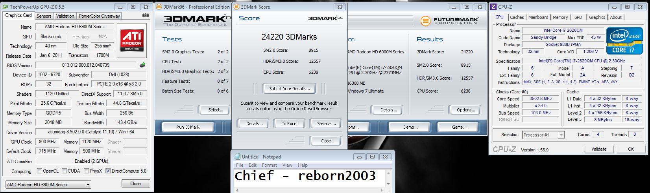The width and height of the screenshot is (650, 193).
Task: Click the 3DMark Score dialog title icon
Action: [x=236, y=7]
